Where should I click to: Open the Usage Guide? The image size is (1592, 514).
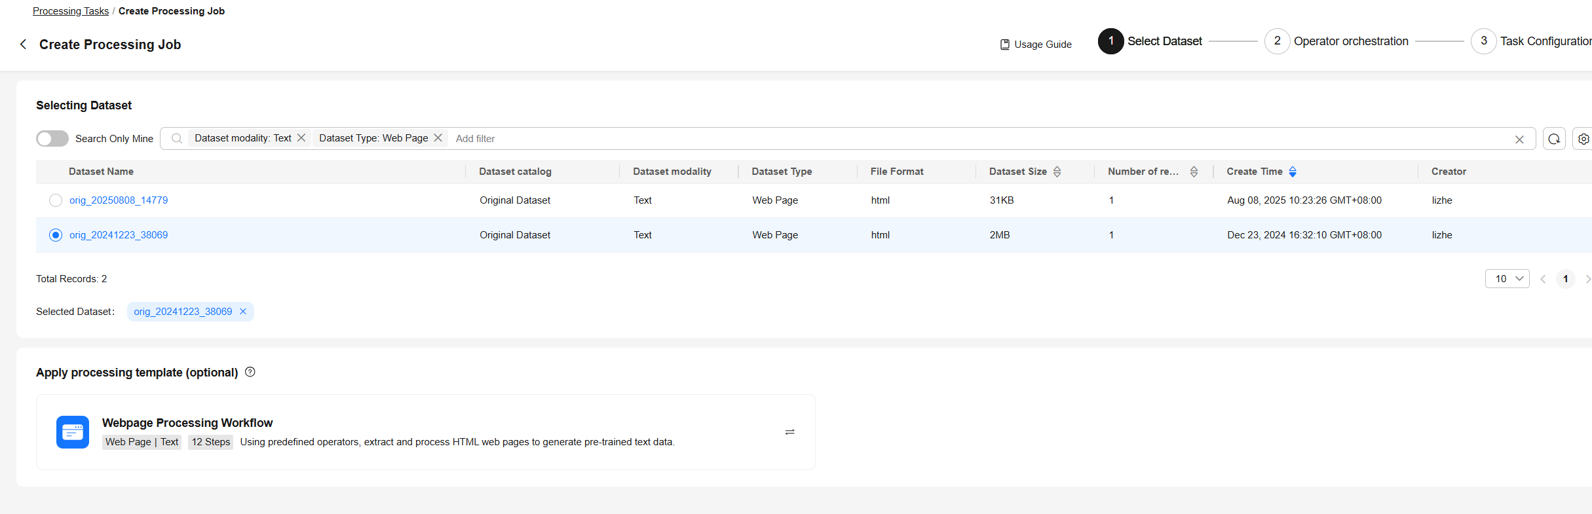point(1036,45)
